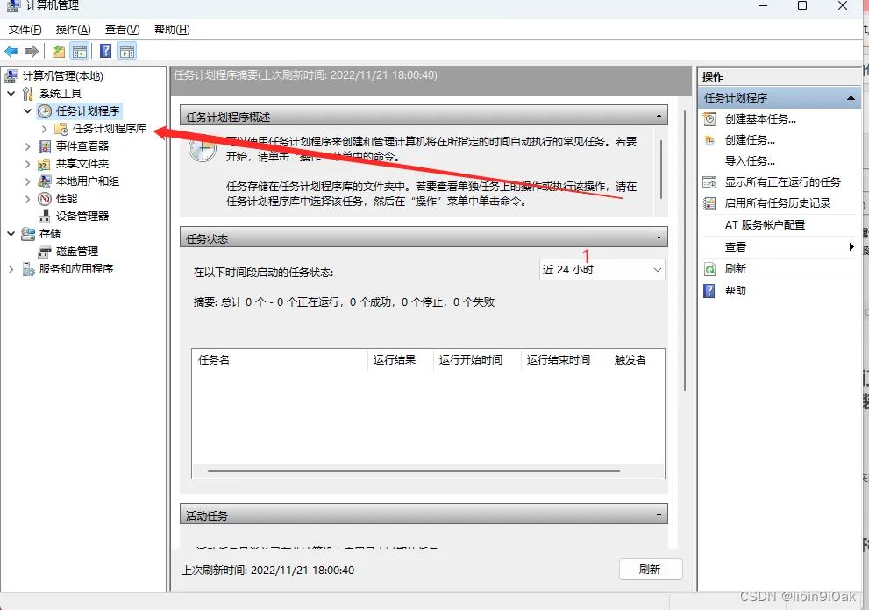This screenshot has height=610, width=869.
Task: Click 创建基本任务... action link
Action: (x=760, y=118)
